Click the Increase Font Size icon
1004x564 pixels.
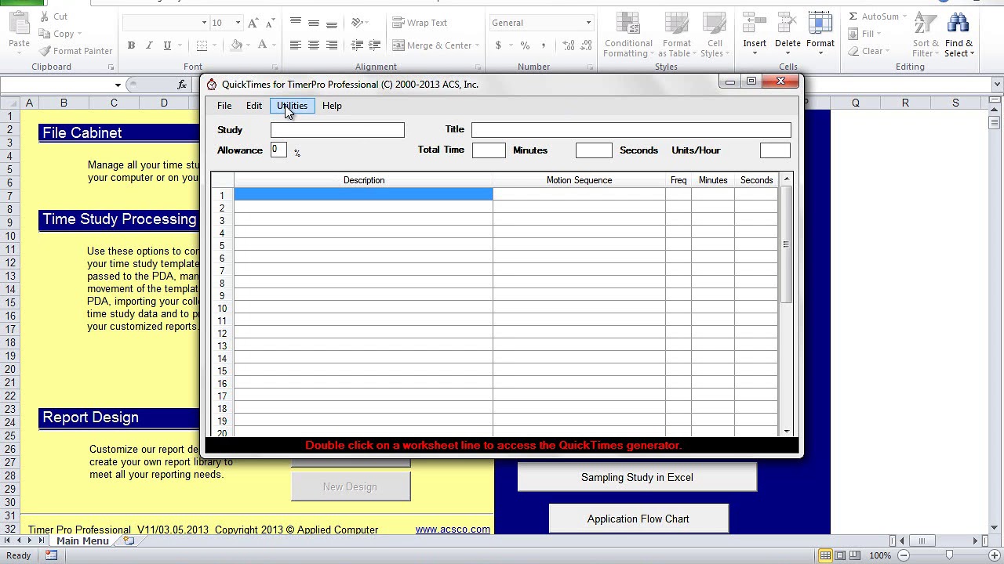point(253,23)
